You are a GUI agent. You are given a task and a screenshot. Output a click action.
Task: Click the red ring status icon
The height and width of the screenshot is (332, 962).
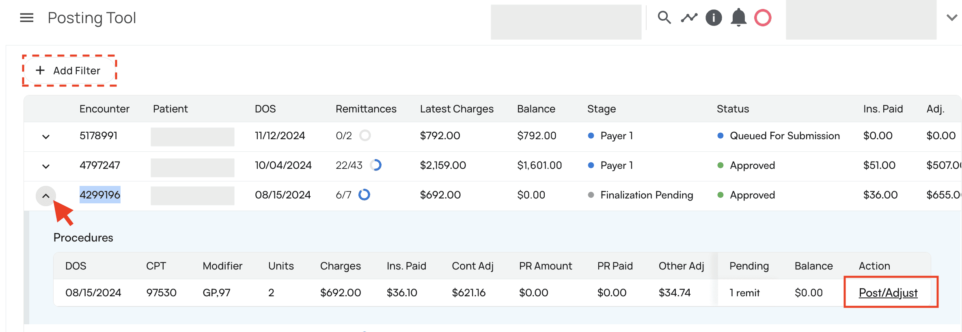tap(763, 18)
